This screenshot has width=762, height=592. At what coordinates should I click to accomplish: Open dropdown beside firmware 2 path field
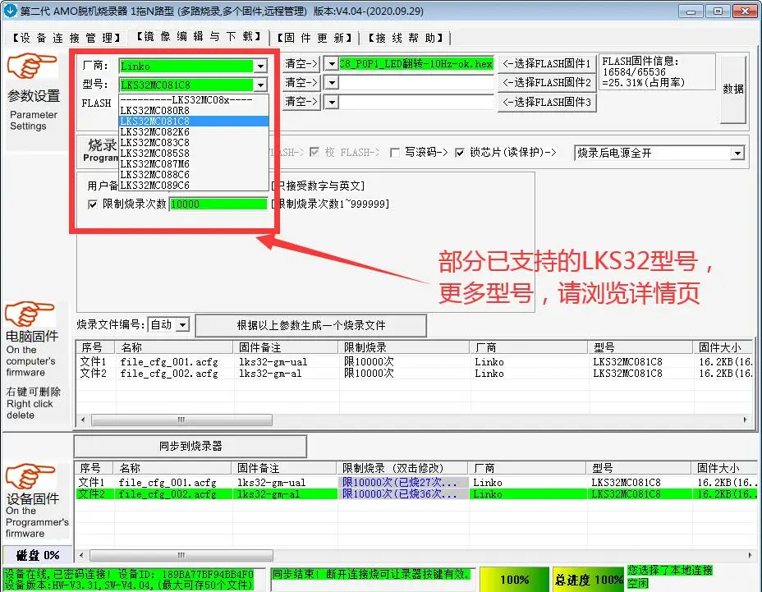click(332, 83)
